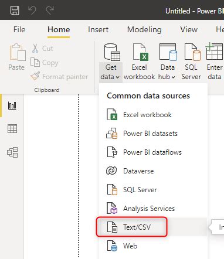Click the Dataverse swirl icon
Image resolution: width=224 pixels, height=259 pixels.
pyautogui.click(x=111, y=171)
